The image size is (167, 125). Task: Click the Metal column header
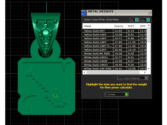pyautogui.click(x=87, y=26)
